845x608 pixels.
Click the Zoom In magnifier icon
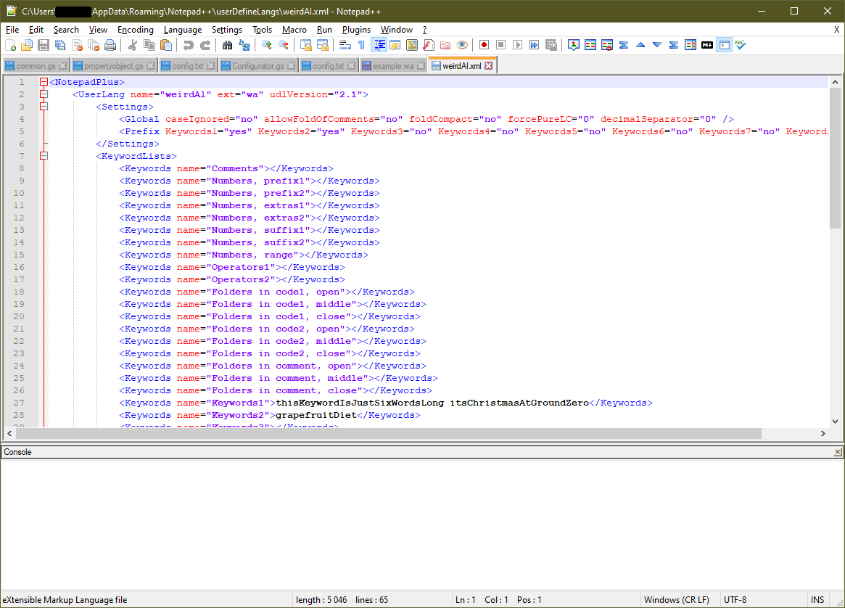[x=266, y=45]
